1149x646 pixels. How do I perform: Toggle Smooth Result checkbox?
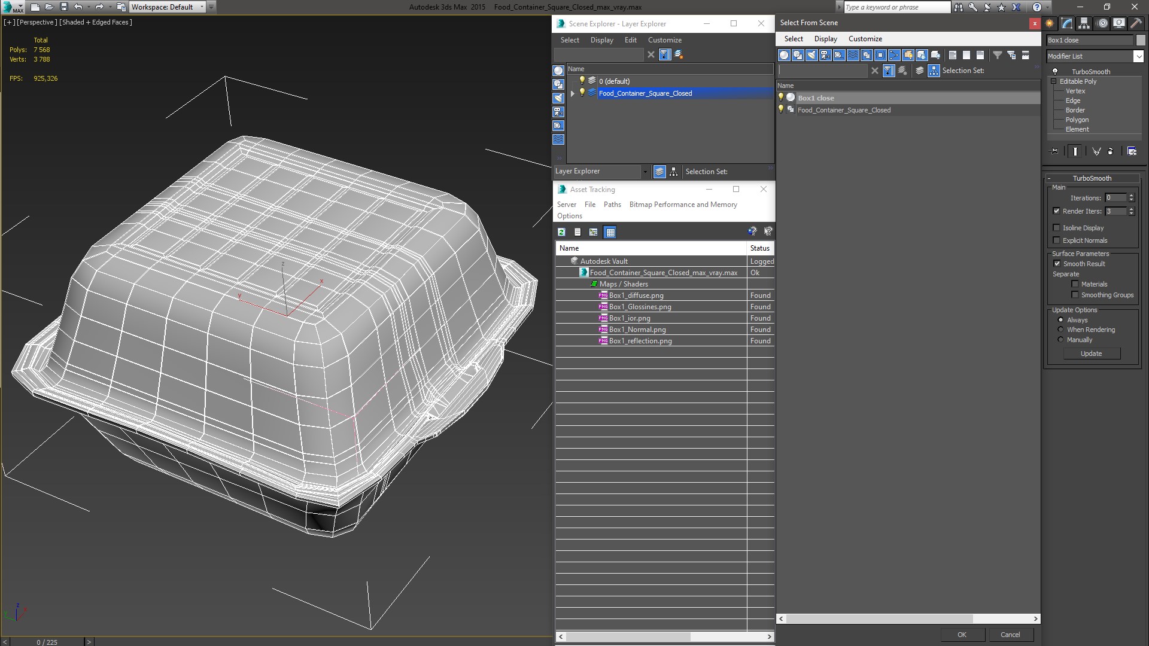click(1057, 264)
